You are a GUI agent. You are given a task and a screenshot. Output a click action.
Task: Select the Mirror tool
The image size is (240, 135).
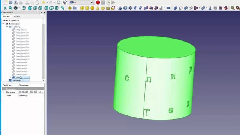tap(130, 8)
